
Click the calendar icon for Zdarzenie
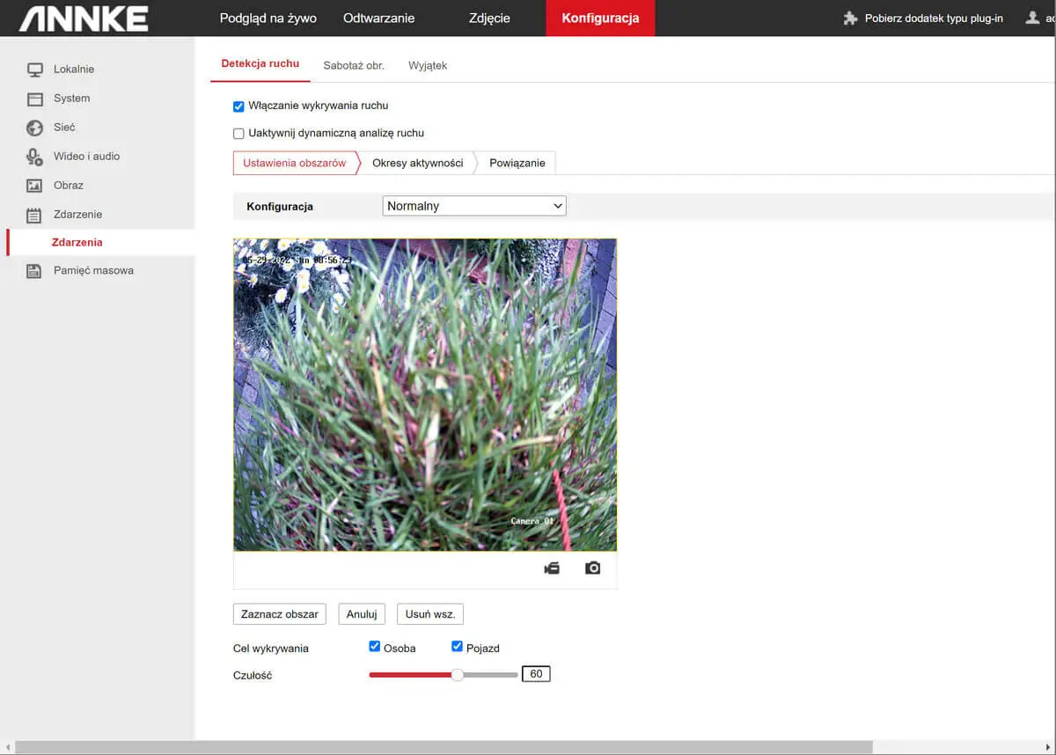[35, 215]
